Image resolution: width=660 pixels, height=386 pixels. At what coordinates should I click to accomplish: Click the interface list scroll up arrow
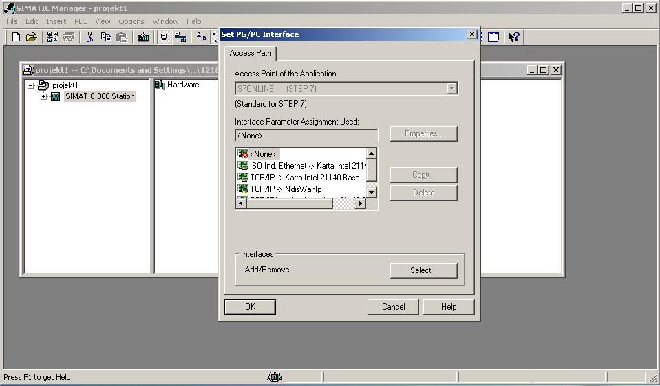(x=371, y=153)
